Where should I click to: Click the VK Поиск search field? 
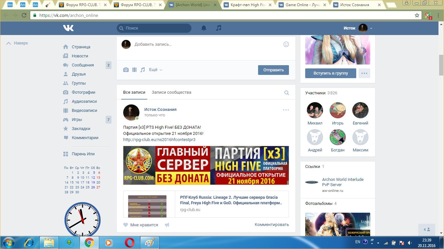click(154, 28)
